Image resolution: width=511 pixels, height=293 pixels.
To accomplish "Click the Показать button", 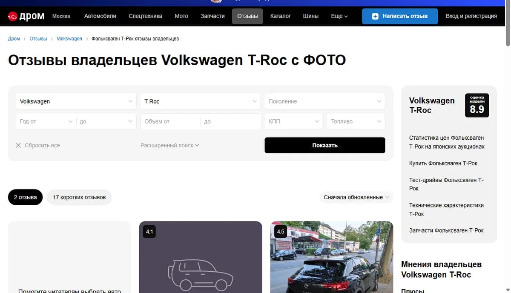I will (325, 145).
